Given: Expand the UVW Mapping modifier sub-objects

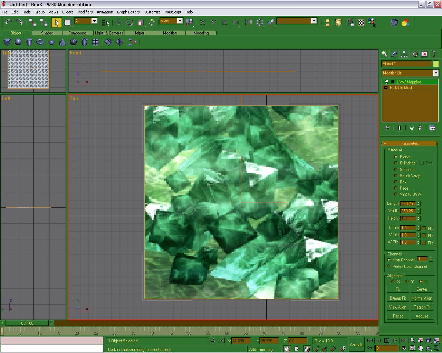Looking at the screenshot, I should [x=393, y=82].
